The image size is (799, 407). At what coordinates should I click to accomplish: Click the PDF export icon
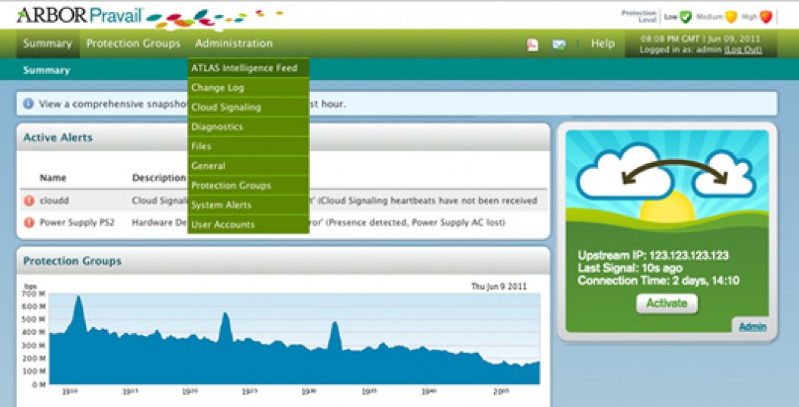(532, 45)
